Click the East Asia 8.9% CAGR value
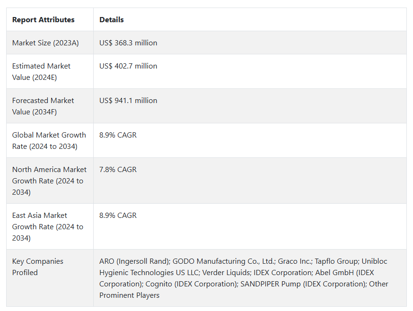Image resolution: width=413 pixels, height=311 pixels. coord(118,215)
